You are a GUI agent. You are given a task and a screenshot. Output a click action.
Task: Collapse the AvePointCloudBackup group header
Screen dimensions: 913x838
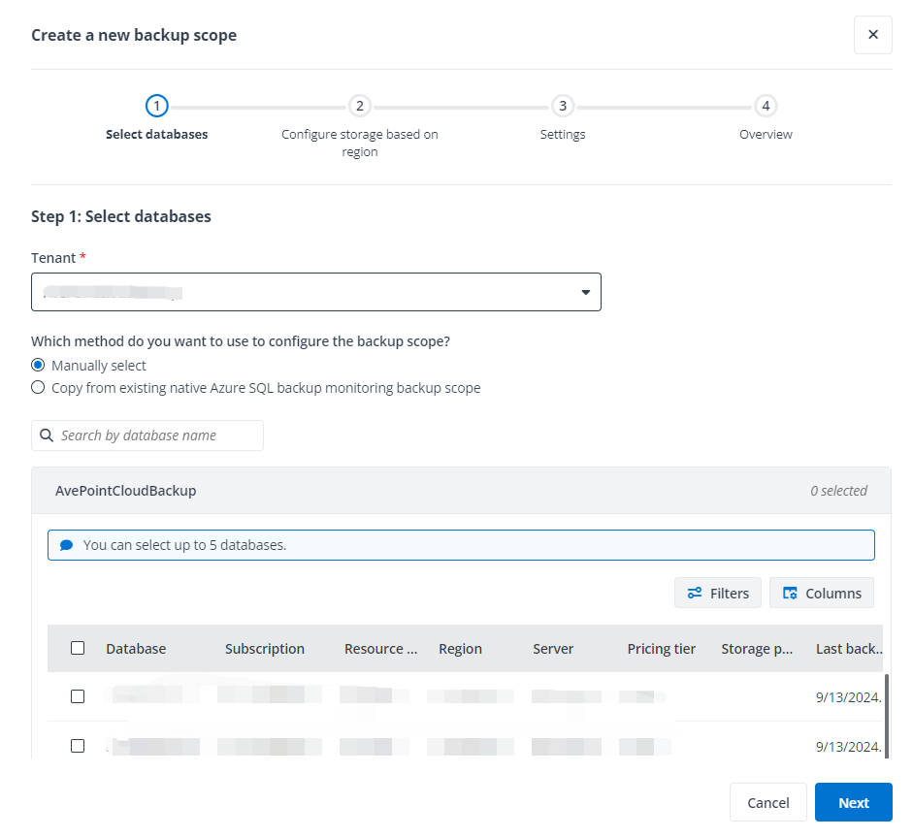pyautogui.click(x=125, y=491)
